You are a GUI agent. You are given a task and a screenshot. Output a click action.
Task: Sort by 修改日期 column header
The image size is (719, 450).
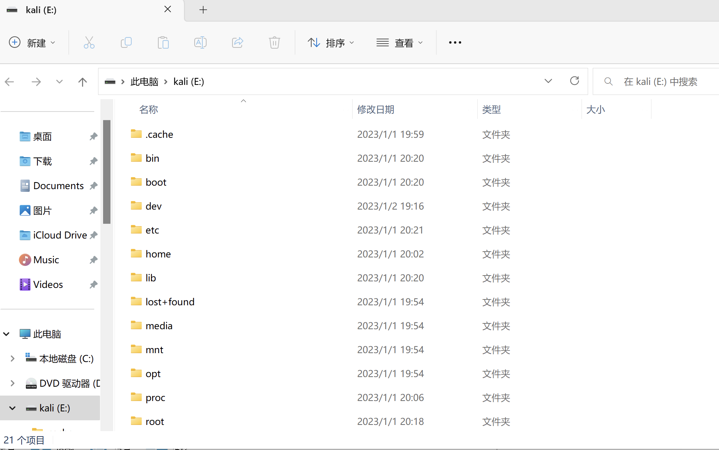coord(376,110)
